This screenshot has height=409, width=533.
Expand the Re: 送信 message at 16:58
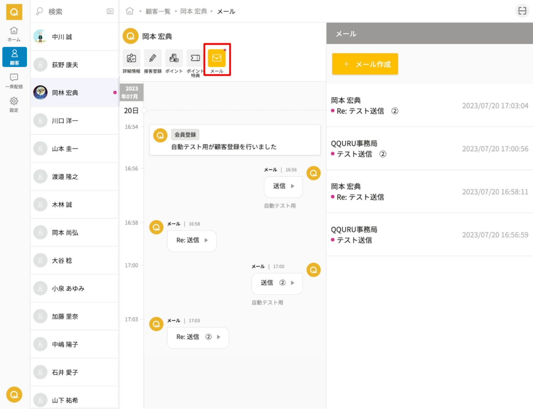(x=192, y=241)
